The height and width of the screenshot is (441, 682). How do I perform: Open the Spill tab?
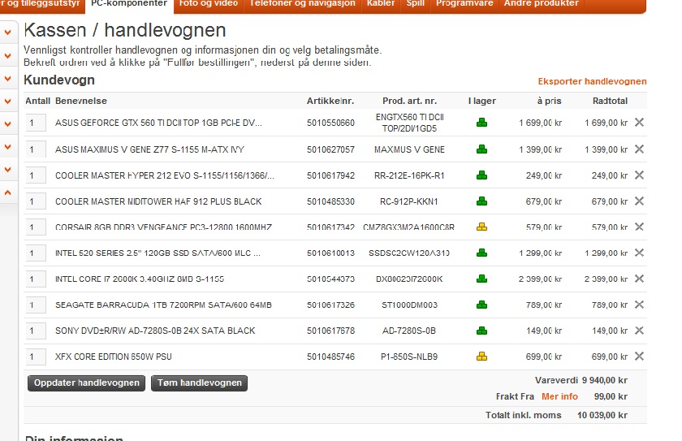tap(416, 4)
